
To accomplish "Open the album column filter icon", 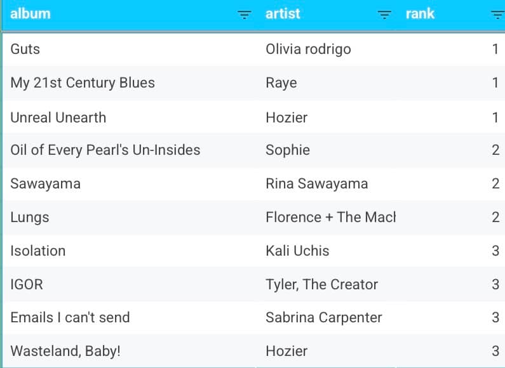I will 244,15.
